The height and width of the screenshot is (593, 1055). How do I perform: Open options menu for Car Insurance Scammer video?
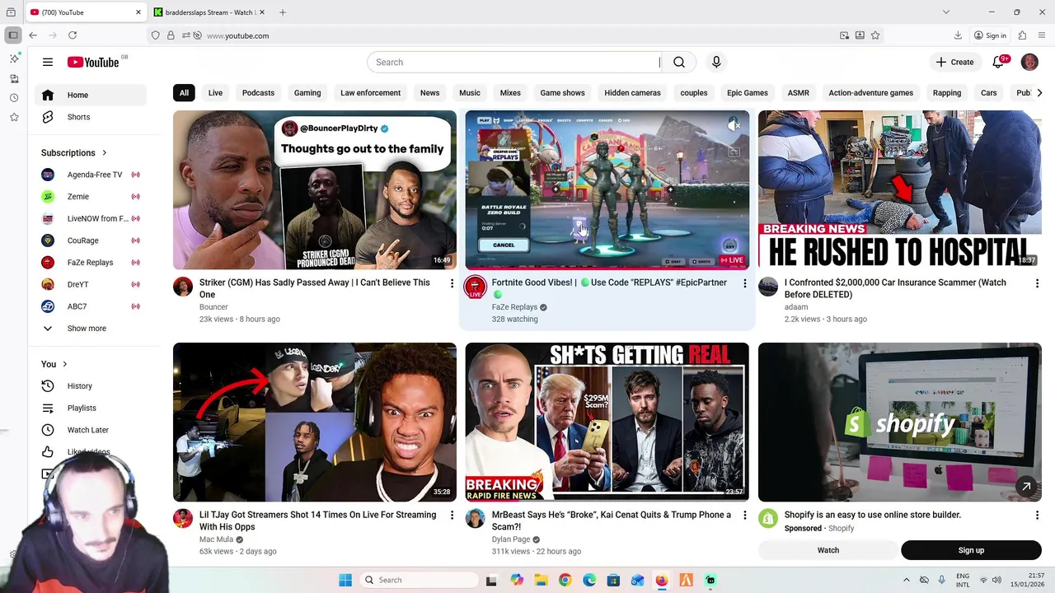tap(1037, 283)
